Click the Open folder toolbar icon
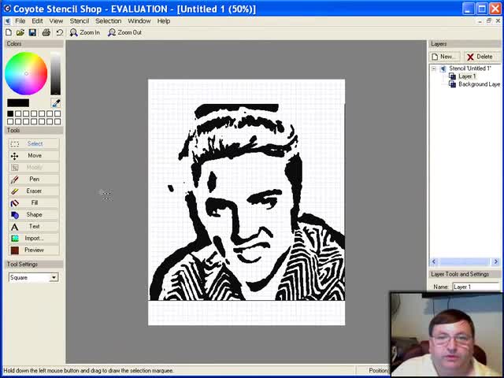 pyautogui.click(x=20, y=32)
